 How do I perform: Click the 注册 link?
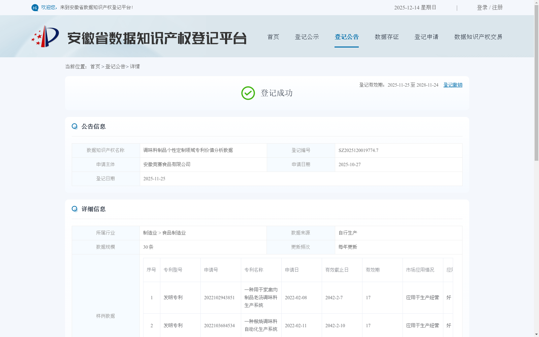pyautogui.click(x=497, y=7)
